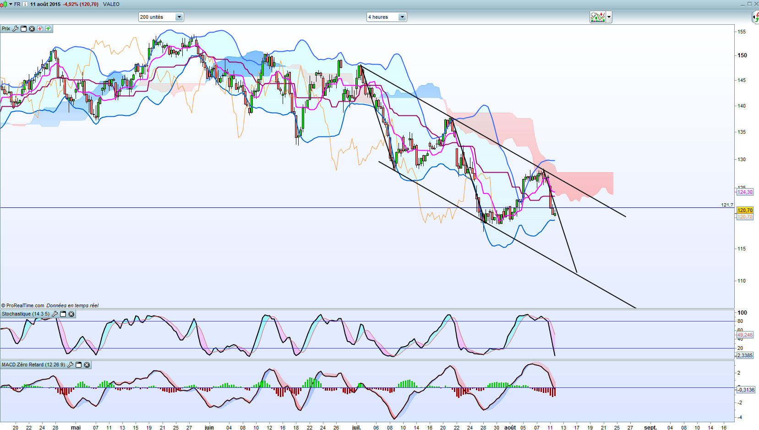The image size is (759, 430).
Task: Click the juil. month marker on time axis
Action: tap(356, 427)
